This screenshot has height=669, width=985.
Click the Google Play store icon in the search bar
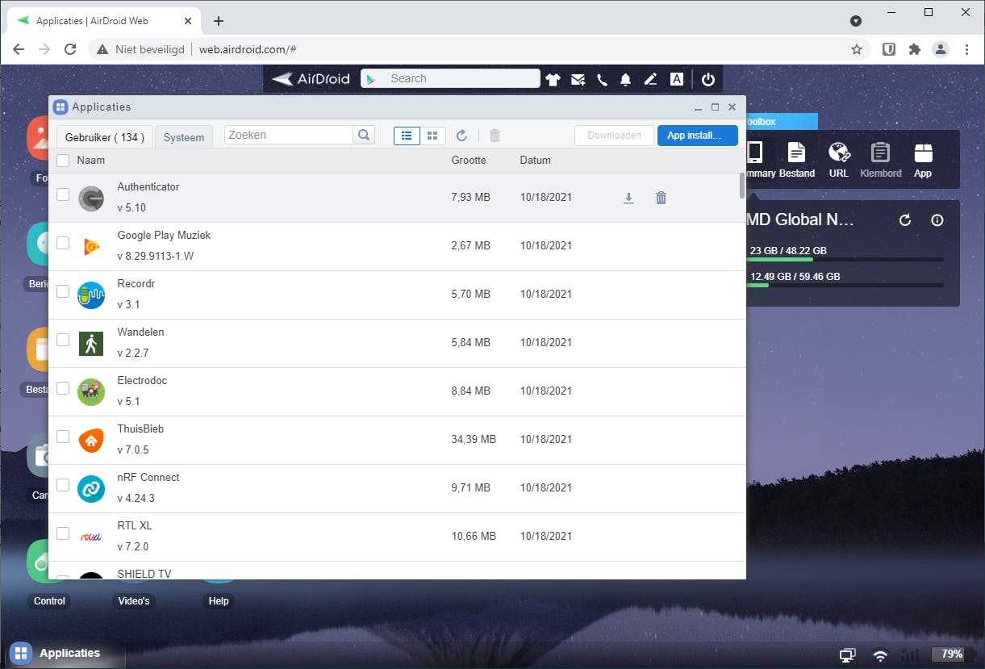371,78
